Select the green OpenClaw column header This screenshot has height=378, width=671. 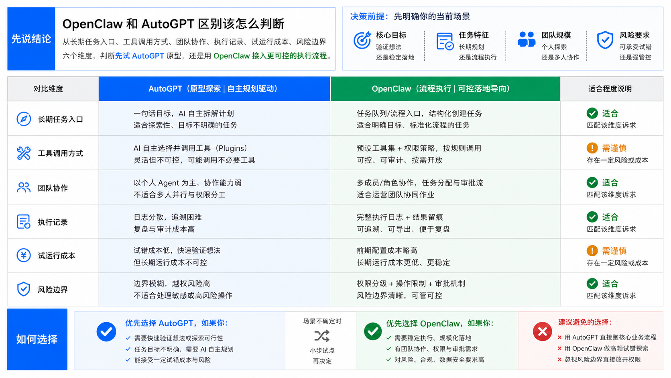445,89
